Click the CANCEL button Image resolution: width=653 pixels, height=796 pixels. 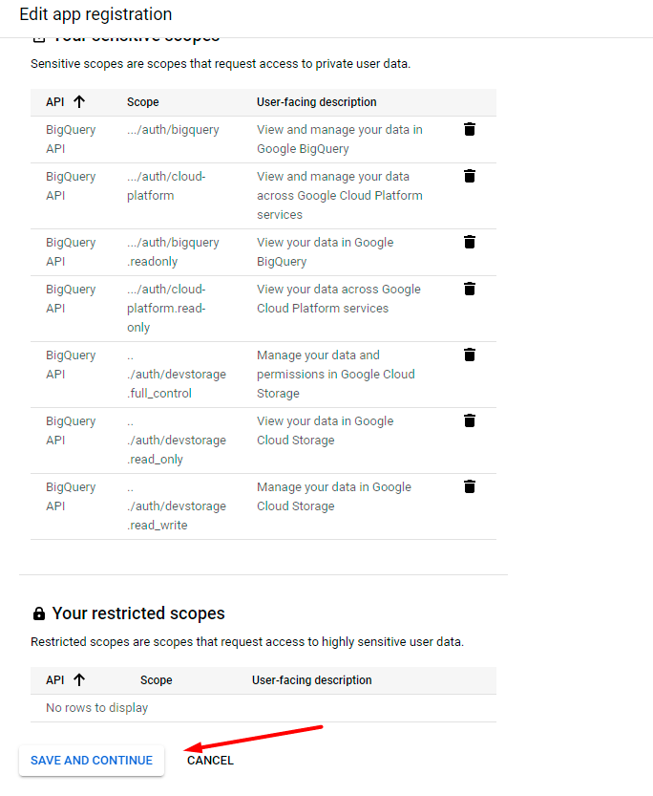click(x=210, y=761)
